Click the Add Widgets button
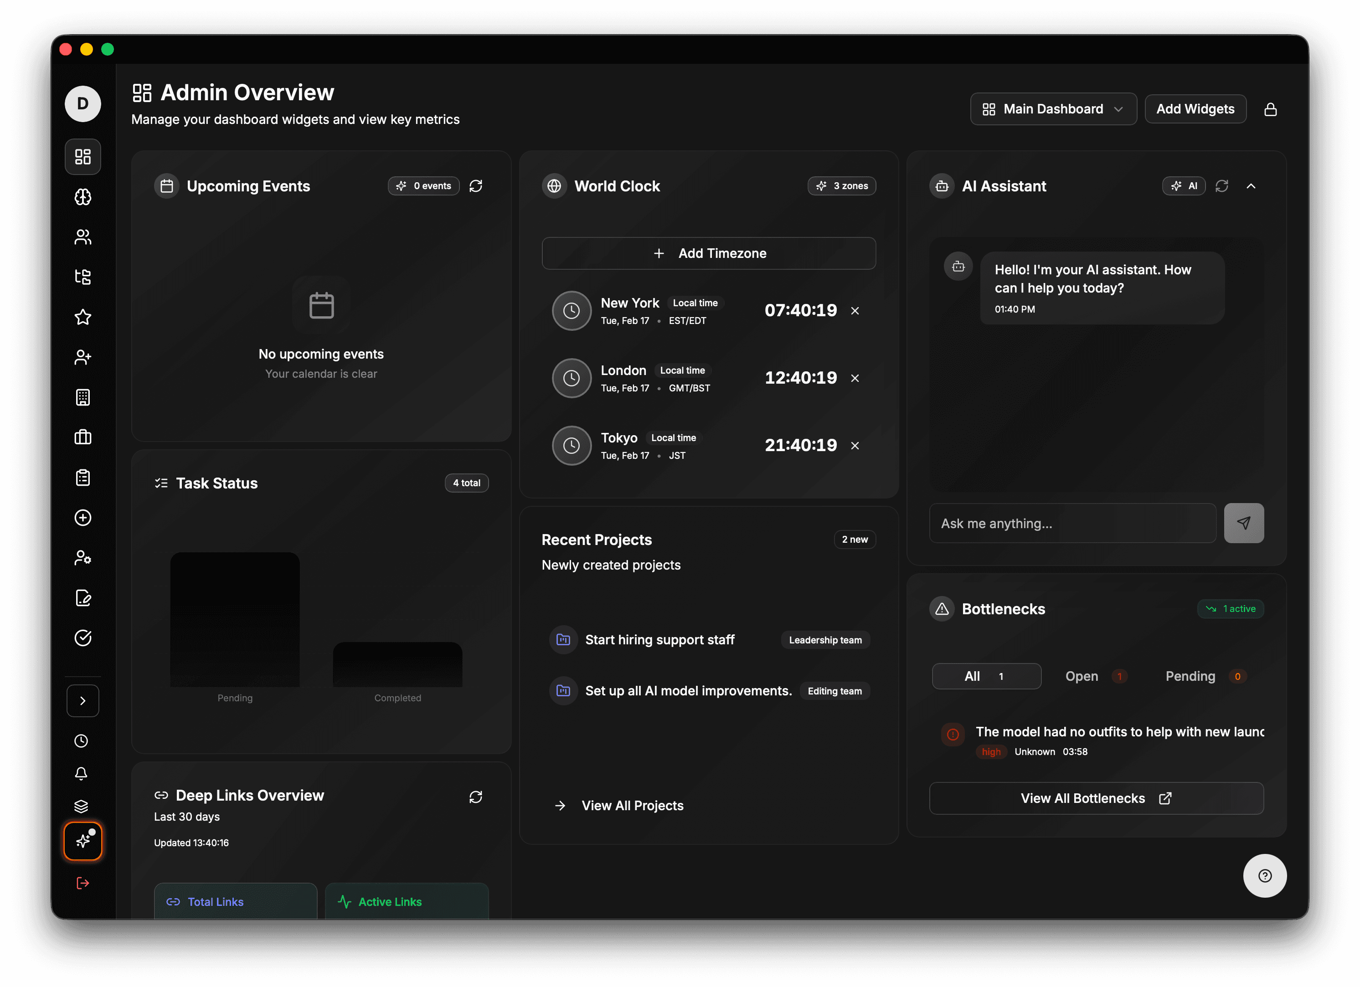 [1195, 109]
